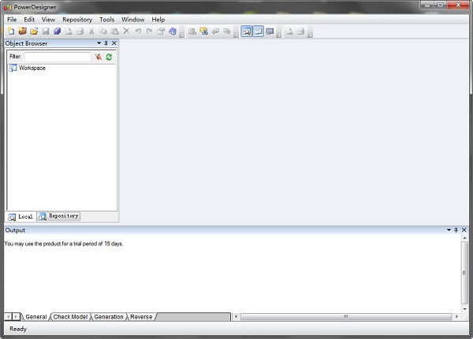Image resolution: width=473 pixels, height=339 pixels.
Task: Select the Reverse output tab
Action: tap(141, 317)
